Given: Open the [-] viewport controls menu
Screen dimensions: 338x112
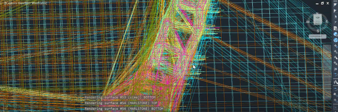Looking at the screenshot, I should coord(2,3).
